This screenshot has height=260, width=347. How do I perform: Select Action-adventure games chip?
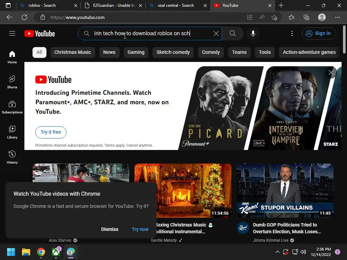pyautogui.click(x=309, y=52)
